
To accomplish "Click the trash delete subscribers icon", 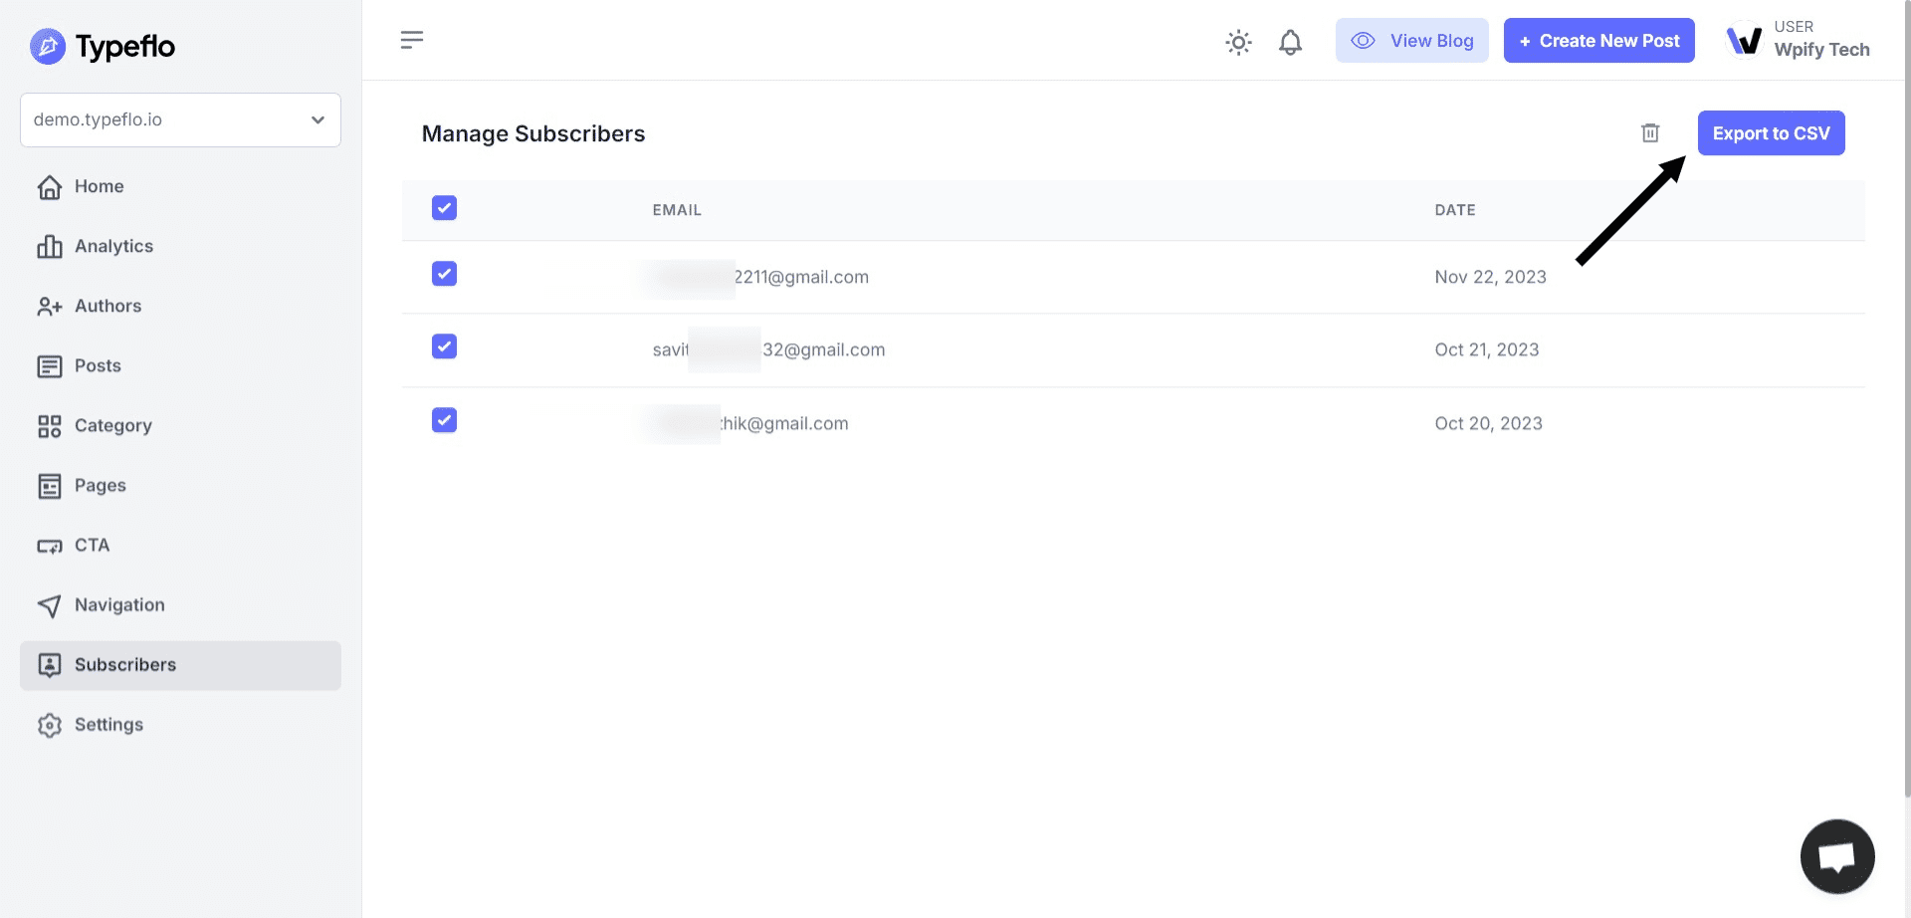I will pyautogui.click(x=1650, y=133).
